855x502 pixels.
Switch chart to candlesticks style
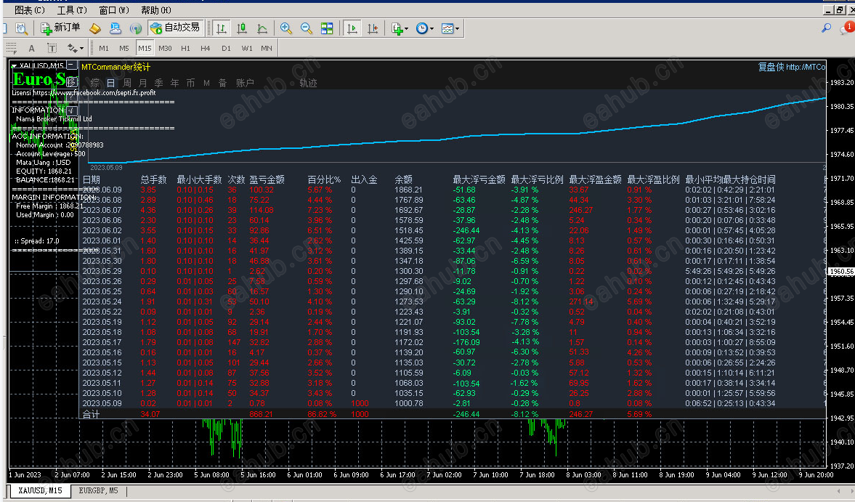242,28
